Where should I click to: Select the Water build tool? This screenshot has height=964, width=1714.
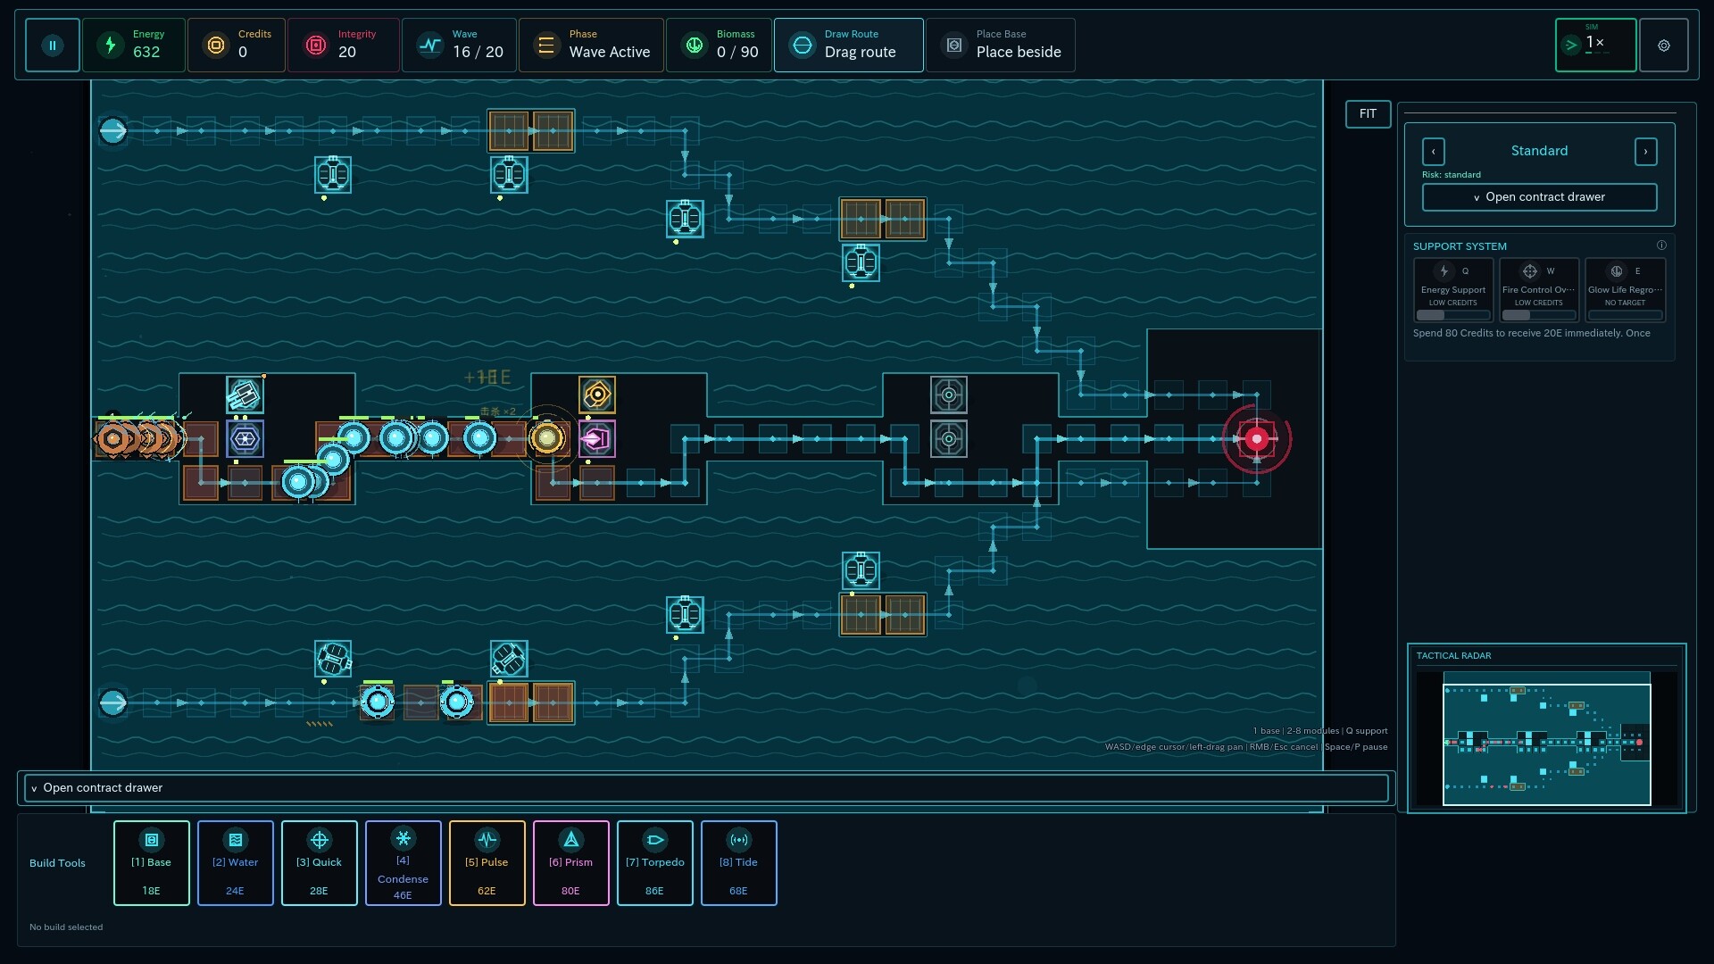coord(236,863)
